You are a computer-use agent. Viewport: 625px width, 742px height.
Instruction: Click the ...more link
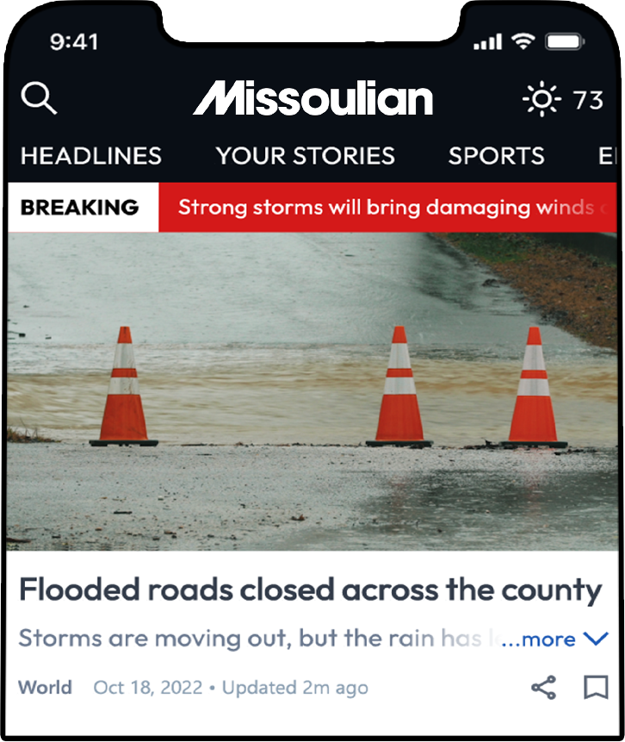point(539,639)
